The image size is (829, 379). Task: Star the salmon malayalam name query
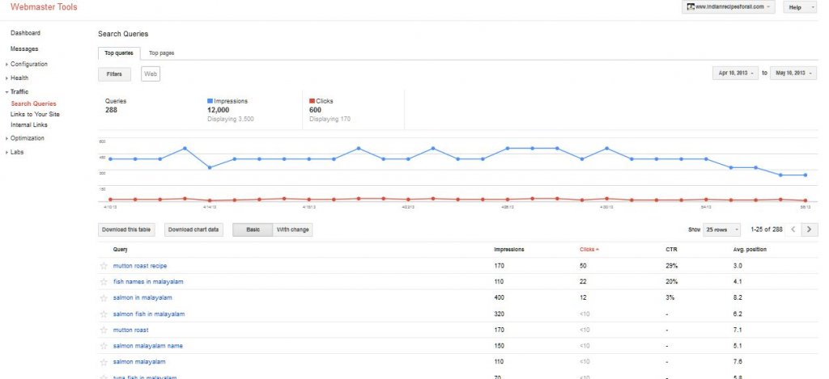pyautogui.click(x=104, y=347)
